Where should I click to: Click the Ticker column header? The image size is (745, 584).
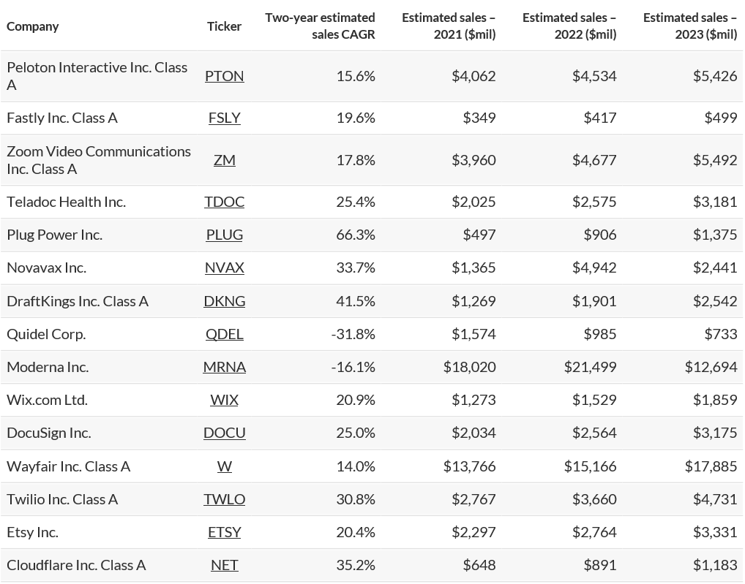[224, 26]
